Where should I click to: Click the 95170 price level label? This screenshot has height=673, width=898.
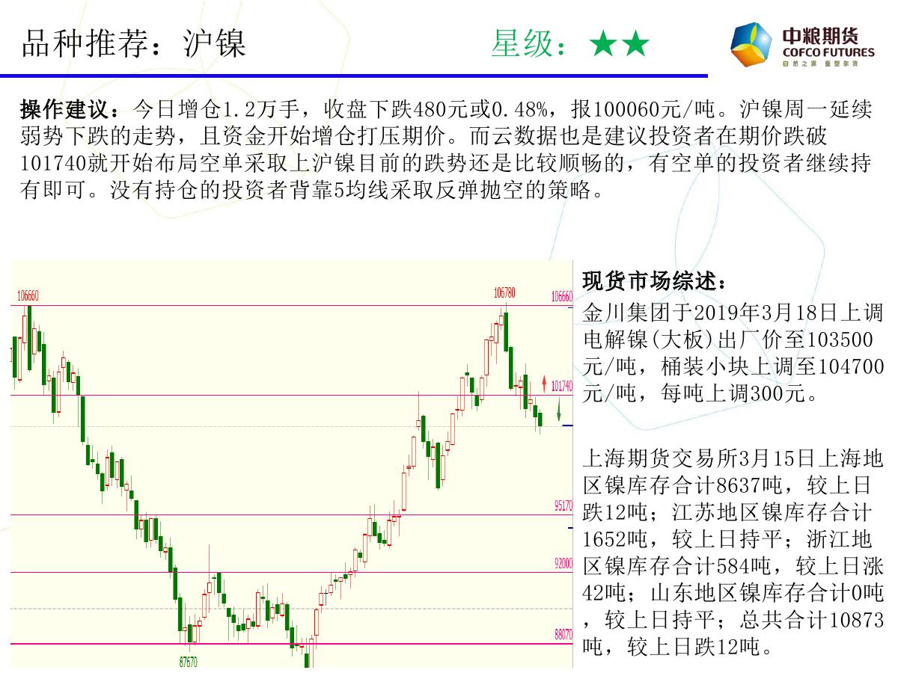563,506
